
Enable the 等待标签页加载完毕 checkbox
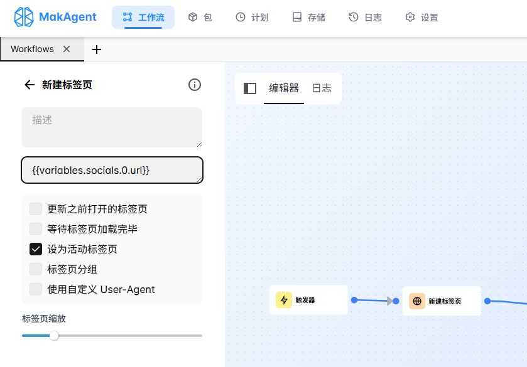36,229
